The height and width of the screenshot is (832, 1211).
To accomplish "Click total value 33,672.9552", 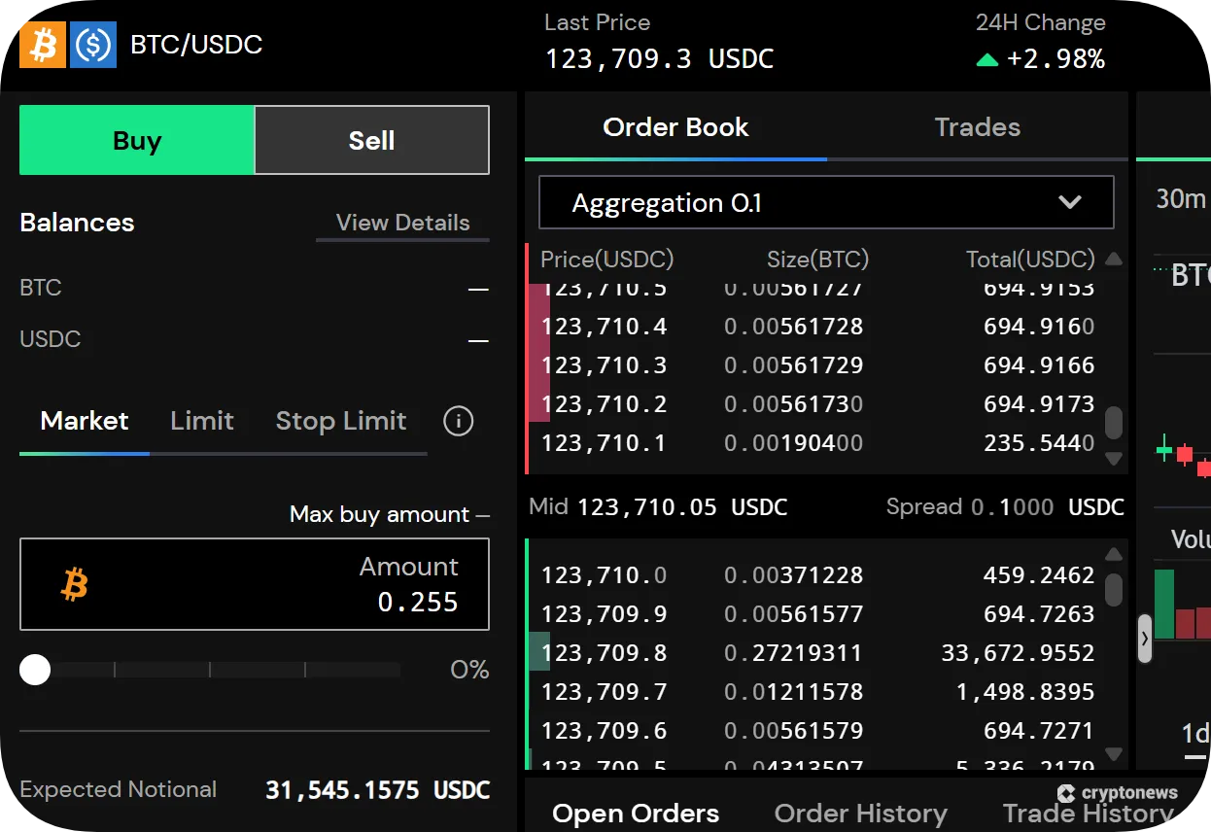I will 1018,653.
